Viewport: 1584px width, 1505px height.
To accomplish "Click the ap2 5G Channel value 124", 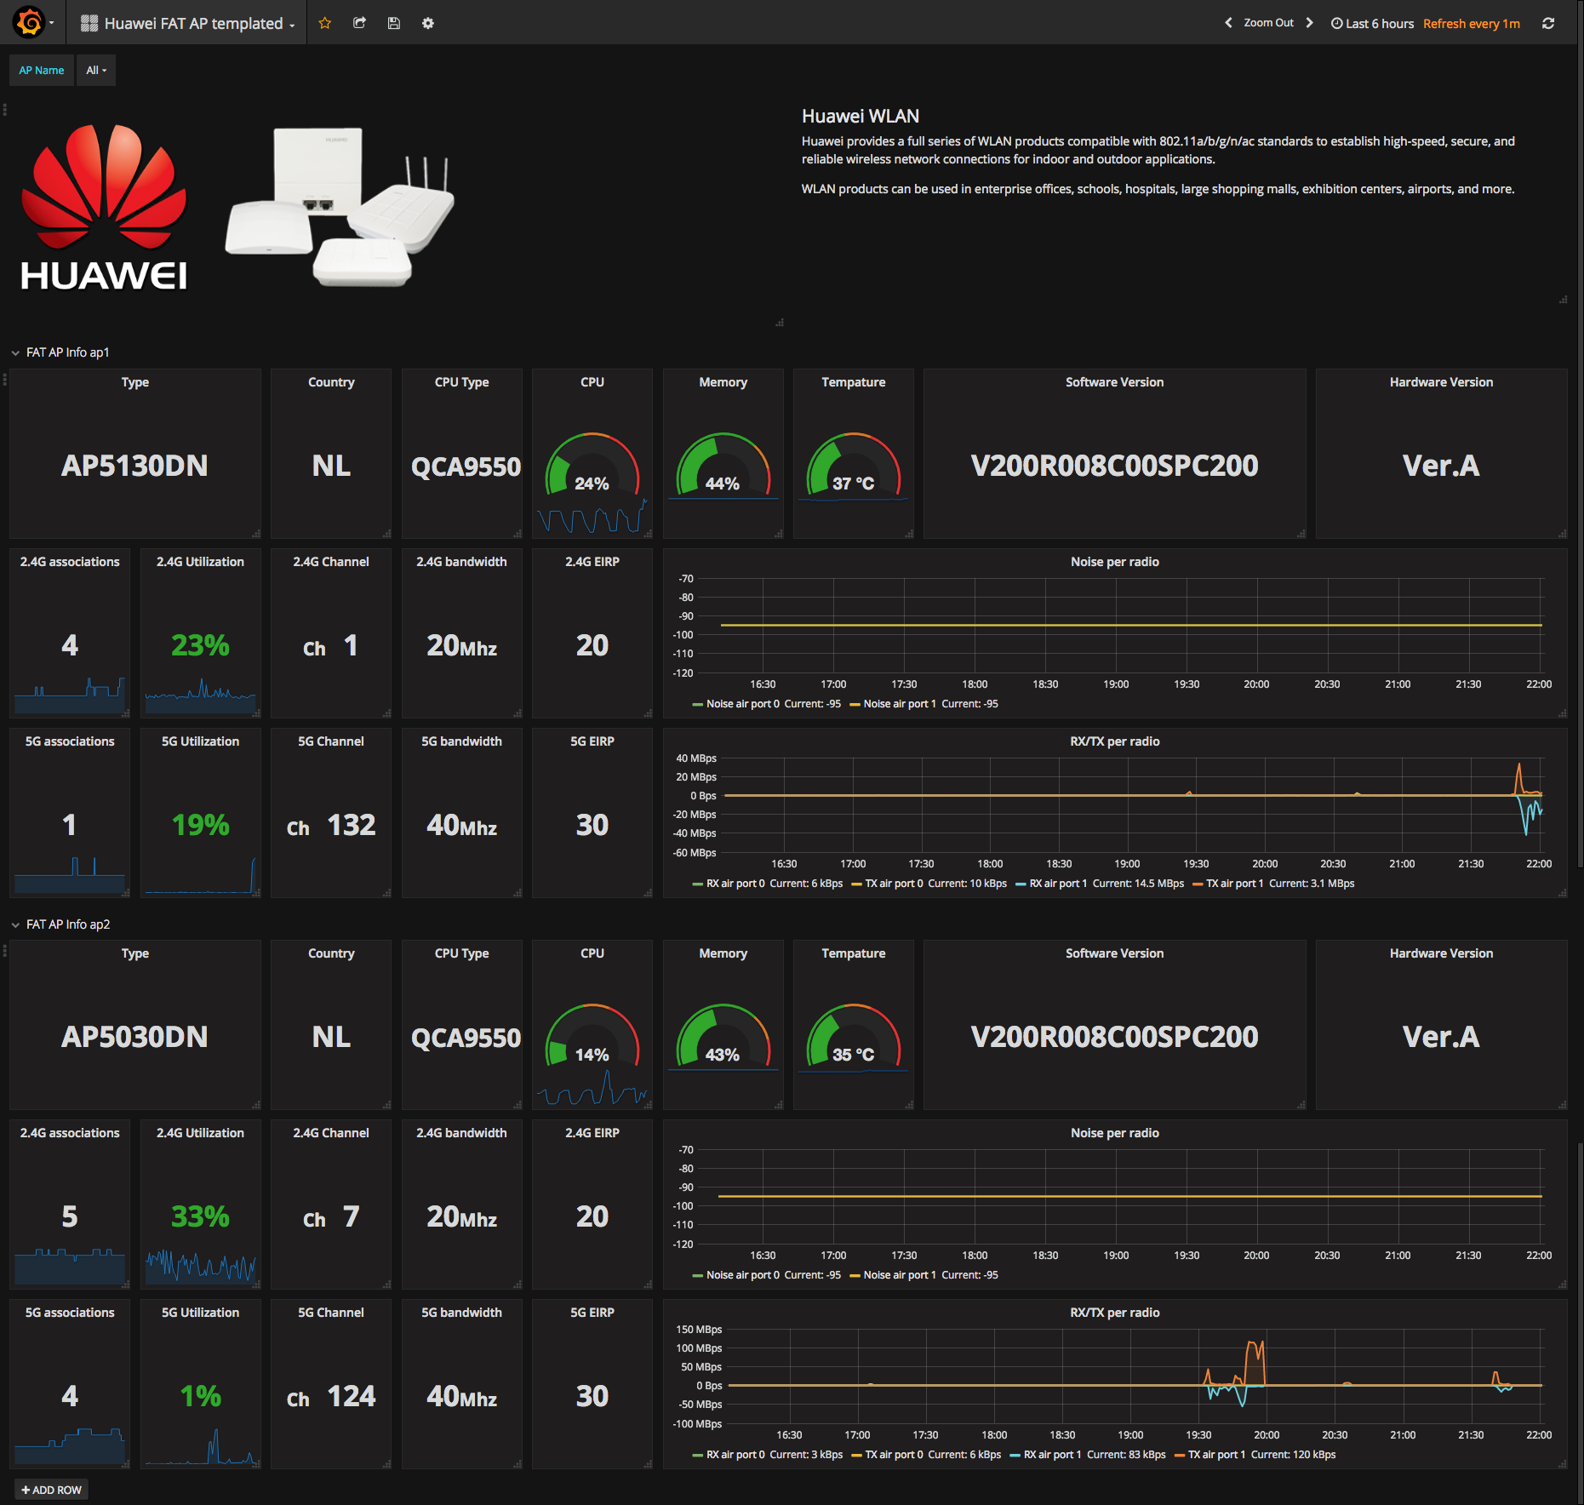I will (351, 1396).
